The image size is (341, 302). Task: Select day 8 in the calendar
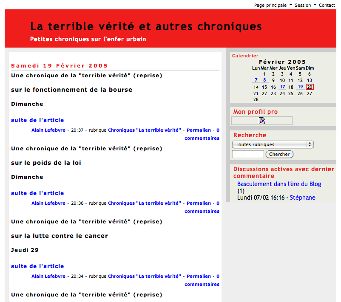[264, 80]
